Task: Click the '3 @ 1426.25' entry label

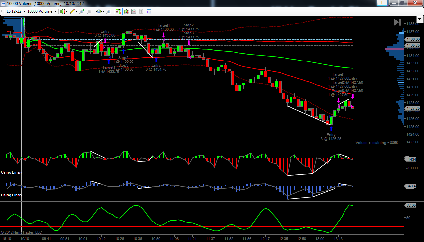Action: point(331,139)
